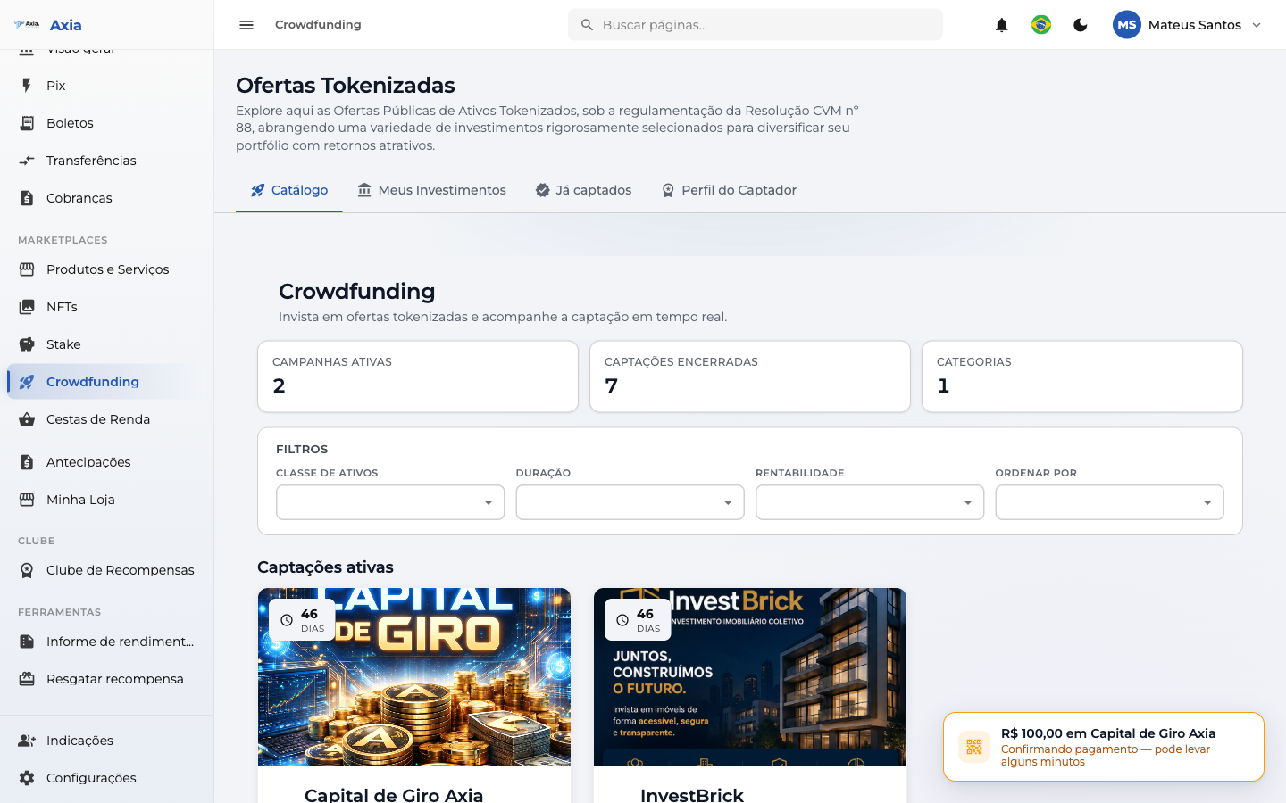The height and width of the screenshot is (803, 1286).
Task: Switch to the Perfil do Captador tab
Action: (729, 190)
